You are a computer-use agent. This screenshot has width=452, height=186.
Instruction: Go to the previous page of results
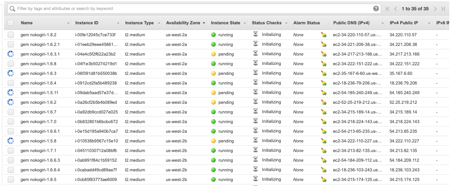tap(395, 9)
